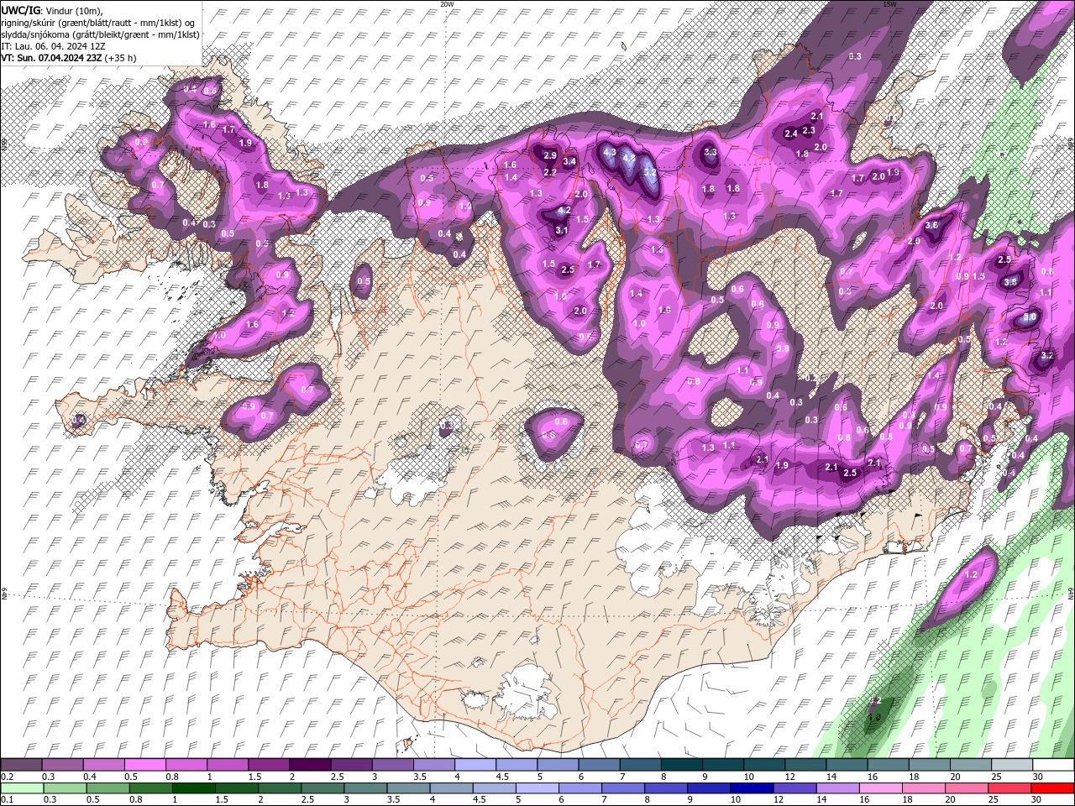Pick the crimson 25 swatch in lower legend
1075x806 pixels.
(1009, 788)
